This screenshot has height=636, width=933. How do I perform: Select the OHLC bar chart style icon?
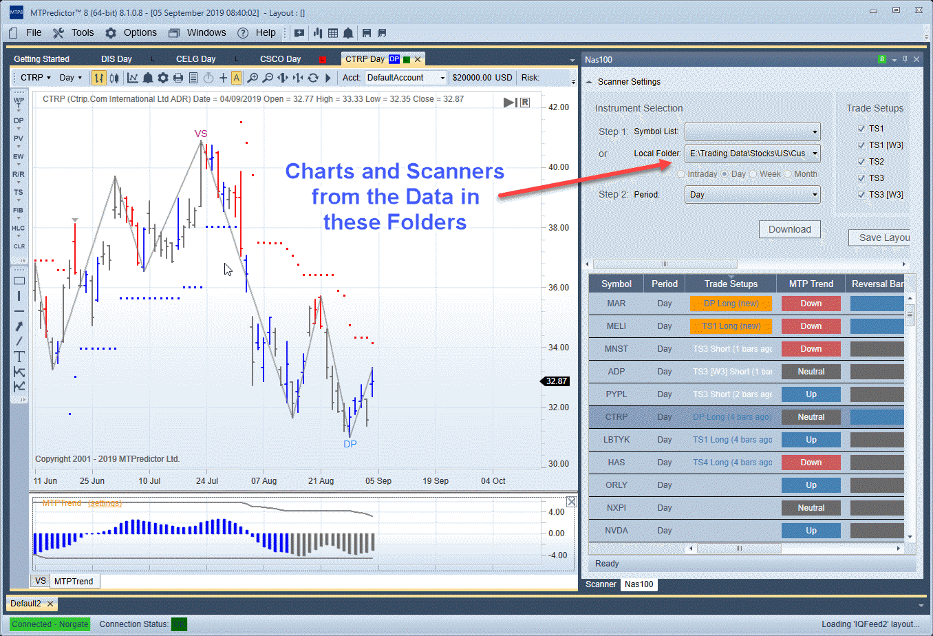[x=99, y=78]
